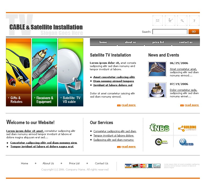
Task: Follow the Amet consetetur amet news link
Action: click(x=183, y=69)
